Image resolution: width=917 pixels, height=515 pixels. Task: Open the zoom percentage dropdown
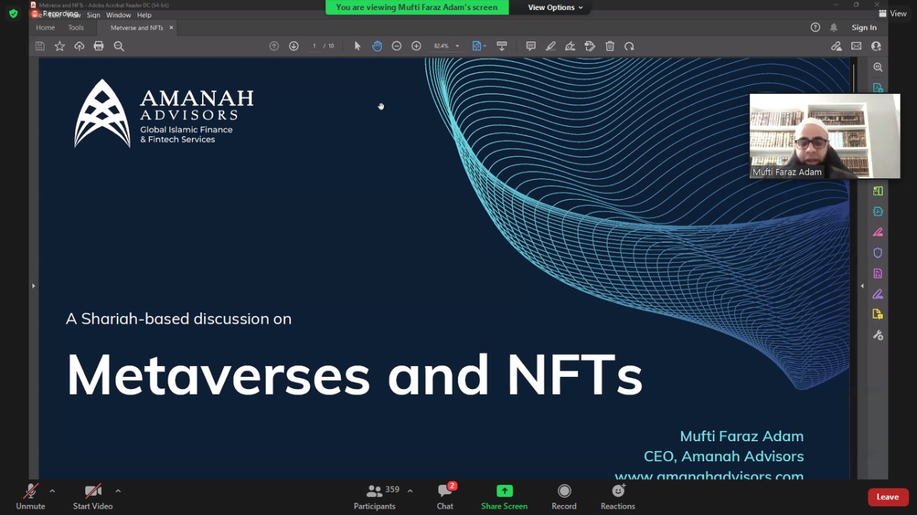[457, 47]
